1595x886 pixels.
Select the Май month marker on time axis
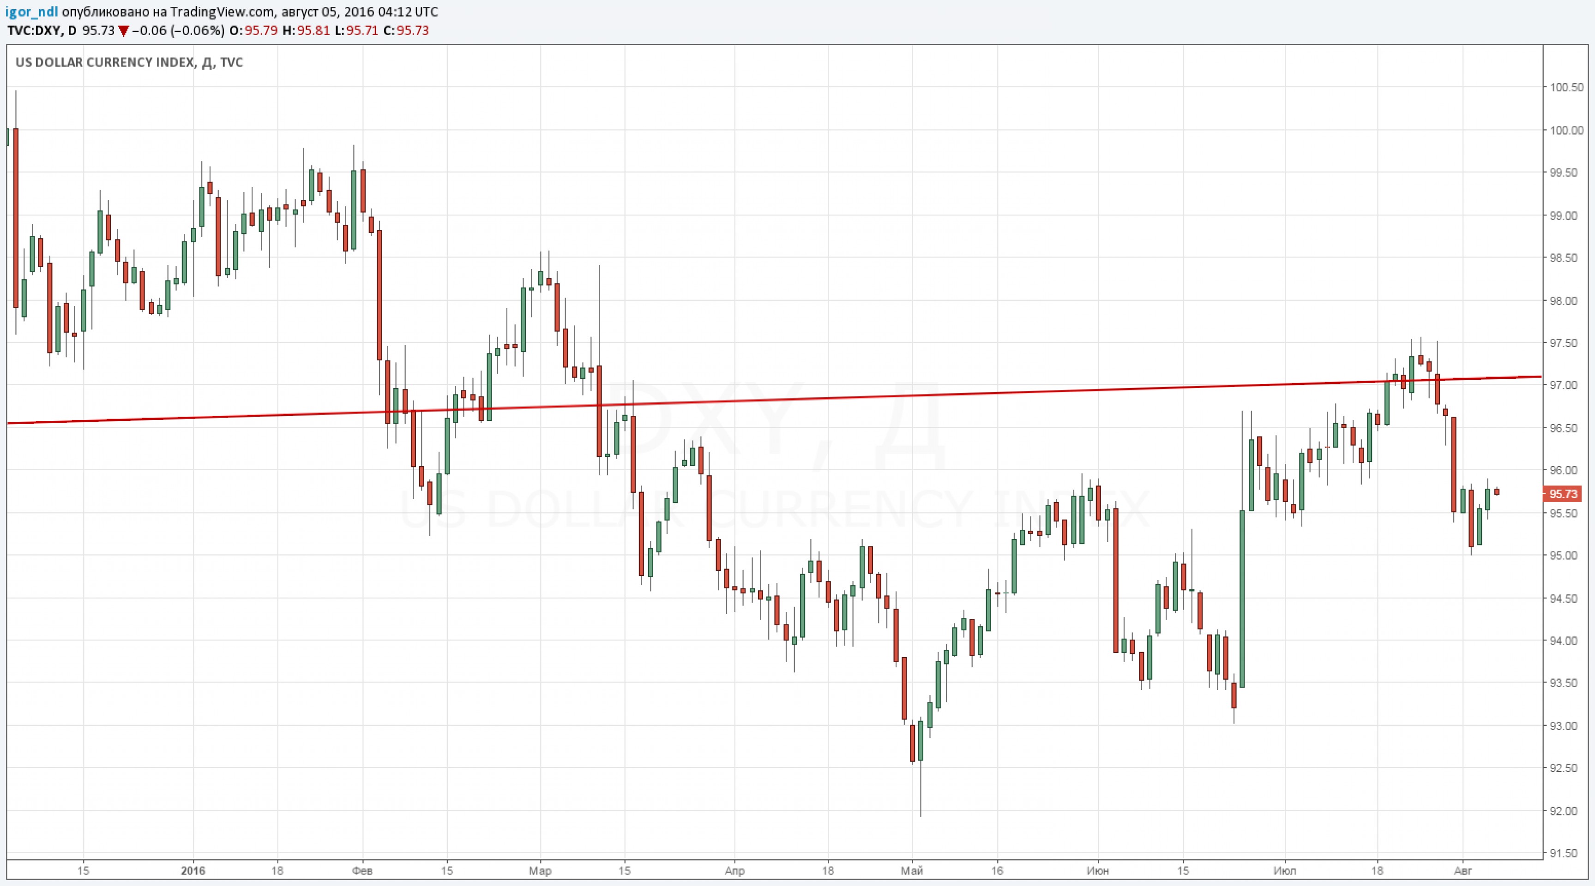(x=912, y=871)
